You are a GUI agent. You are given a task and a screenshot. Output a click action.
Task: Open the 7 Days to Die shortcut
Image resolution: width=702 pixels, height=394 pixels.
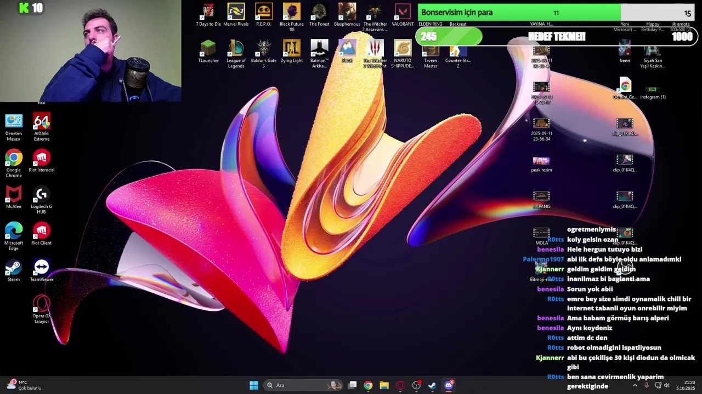click(x=208, y=15)
